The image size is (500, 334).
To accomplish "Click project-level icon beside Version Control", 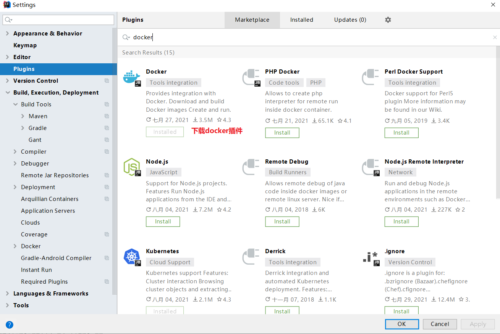I will pyautogui.click(x=107, y=81).
